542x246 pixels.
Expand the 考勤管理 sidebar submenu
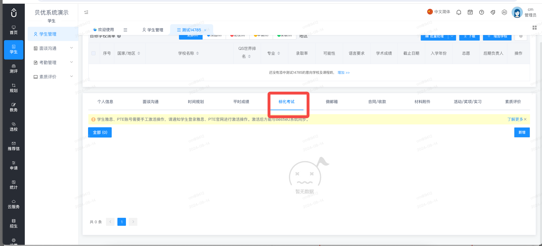(x=53, y=62)
